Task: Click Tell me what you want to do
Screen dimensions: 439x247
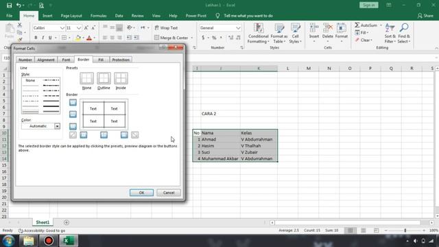Action: coord(248,16)
